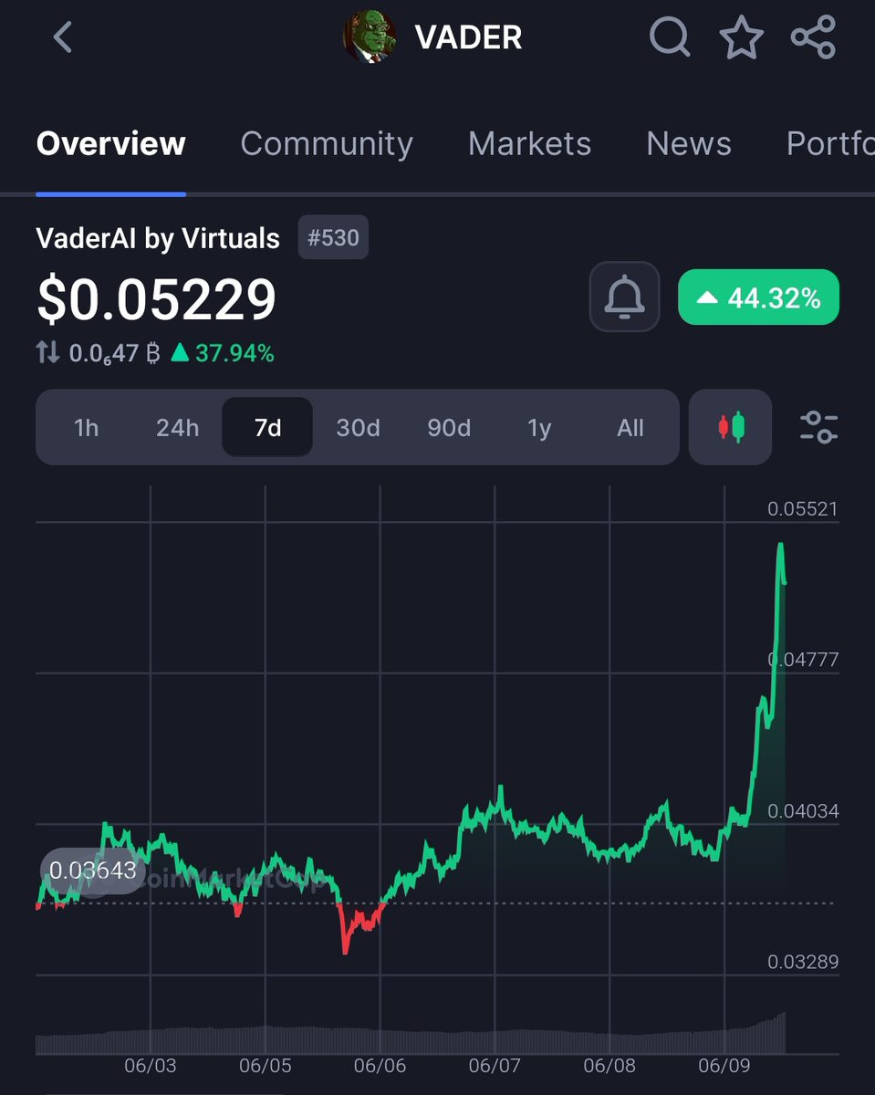Image resolution: width=875 pixels, height=1095 pixels.
Task: Share VADER page via share icon
Action: point(813,37)
